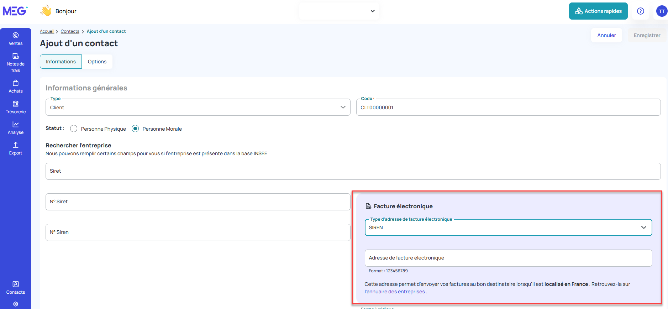Open the electronic invoice address type dropdown
The image size is (668, 309).
(508, 227)
